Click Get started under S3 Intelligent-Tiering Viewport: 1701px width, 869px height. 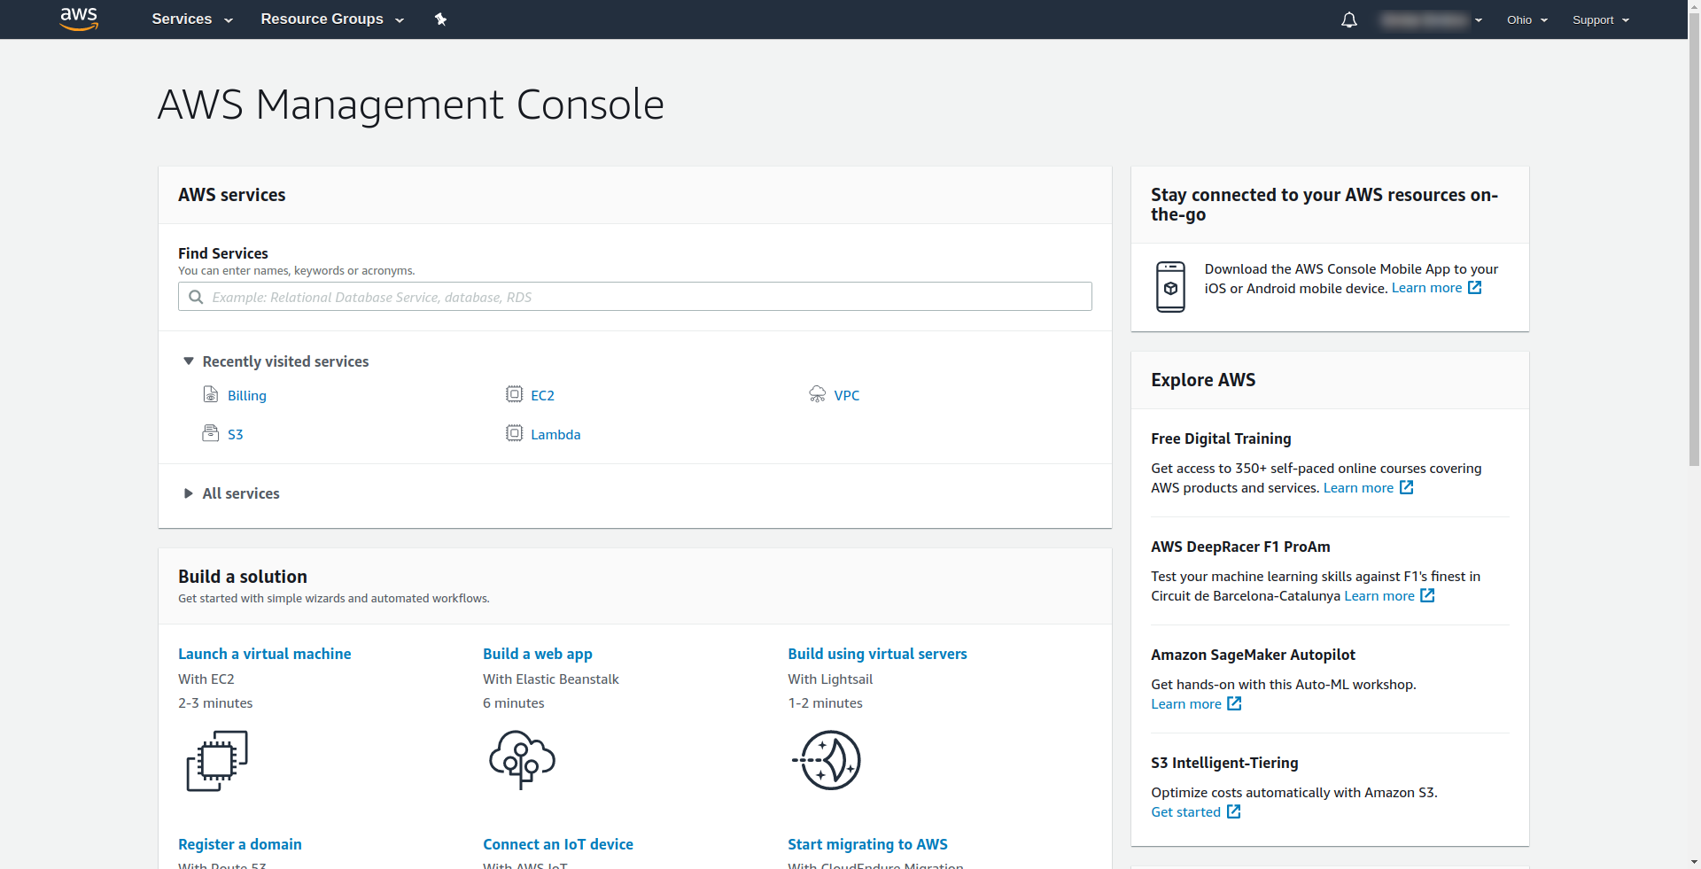pos(1185,812)
